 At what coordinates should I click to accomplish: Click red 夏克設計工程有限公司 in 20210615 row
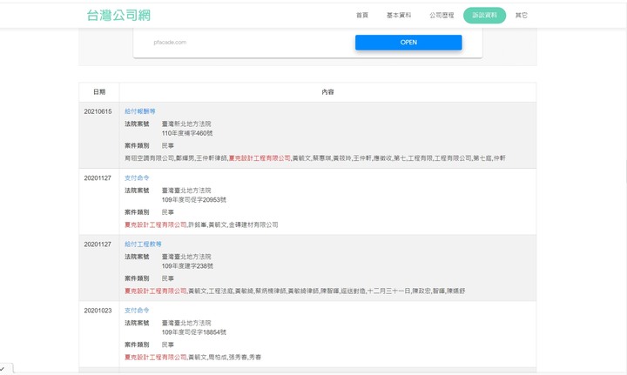point(260,158)
